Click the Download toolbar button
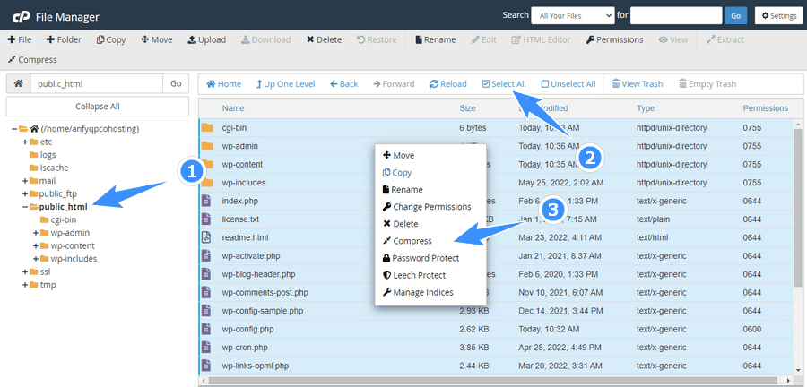 (266, 39)
